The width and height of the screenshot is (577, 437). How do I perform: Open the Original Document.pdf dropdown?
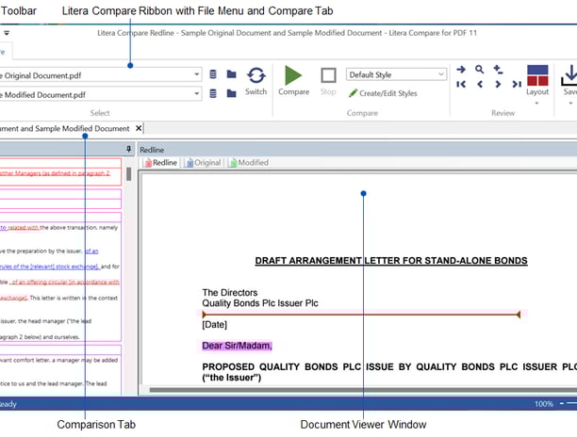(x=197, y=74)
